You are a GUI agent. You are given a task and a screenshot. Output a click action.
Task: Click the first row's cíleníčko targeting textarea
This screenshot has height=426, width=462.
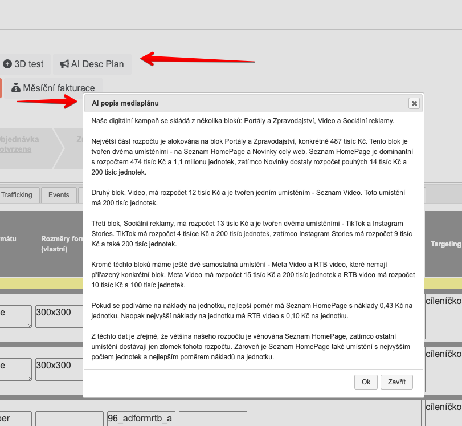443,317
